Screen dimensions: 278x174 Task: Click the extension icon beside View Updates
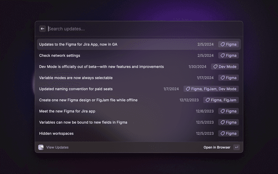coord(41,147)
